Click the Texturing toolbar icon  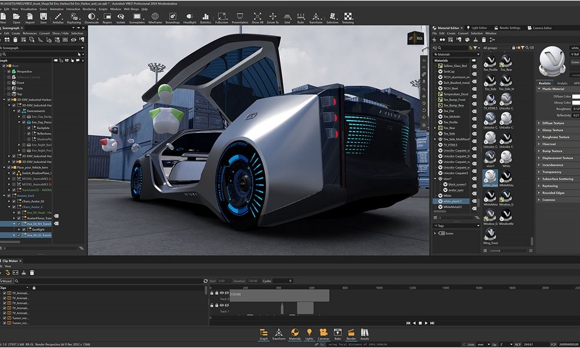[x=348, y=17]
